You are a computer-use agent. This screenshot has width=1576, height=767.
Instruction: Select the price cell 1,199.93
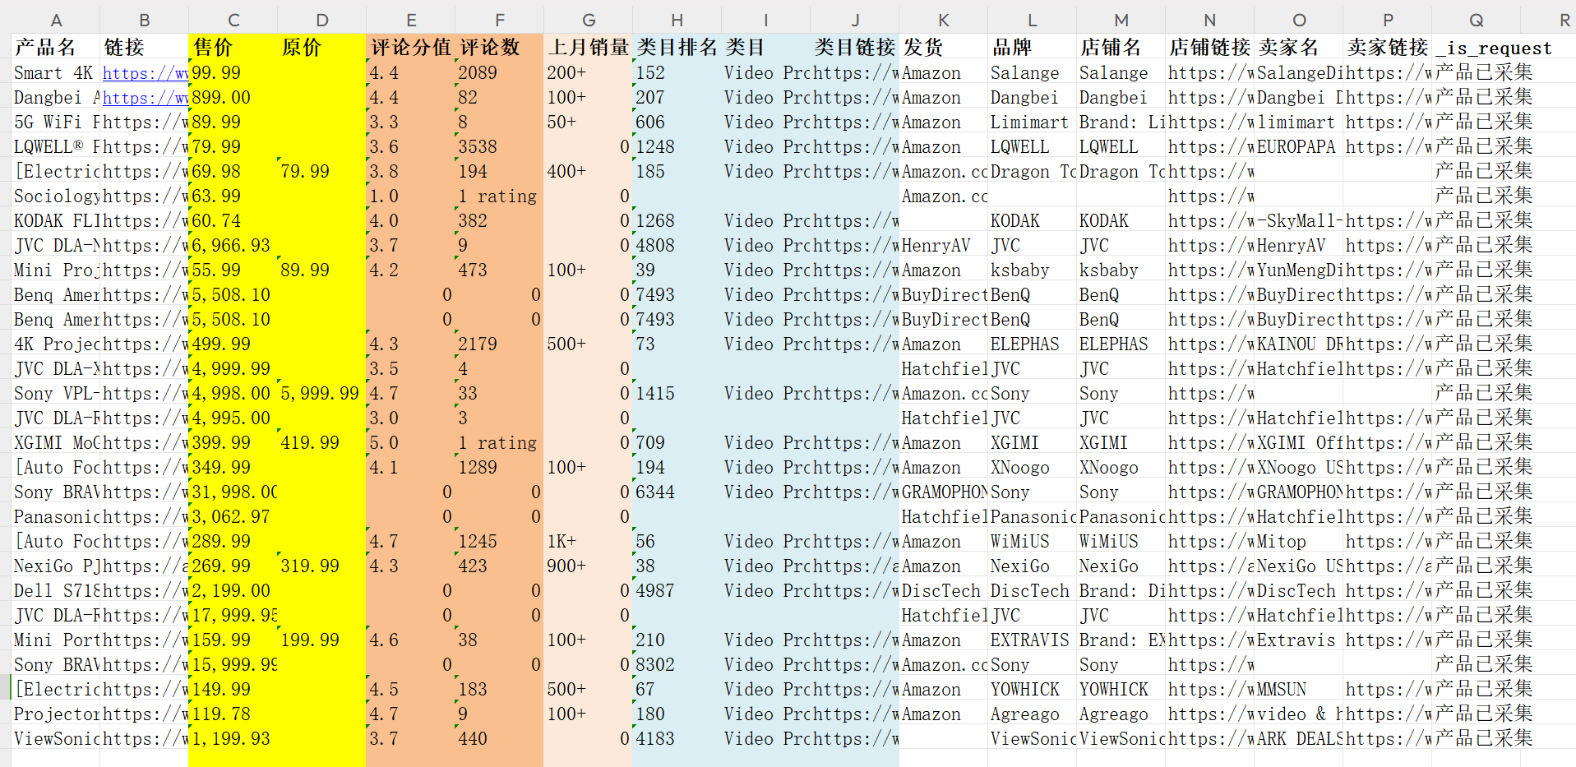233,738
